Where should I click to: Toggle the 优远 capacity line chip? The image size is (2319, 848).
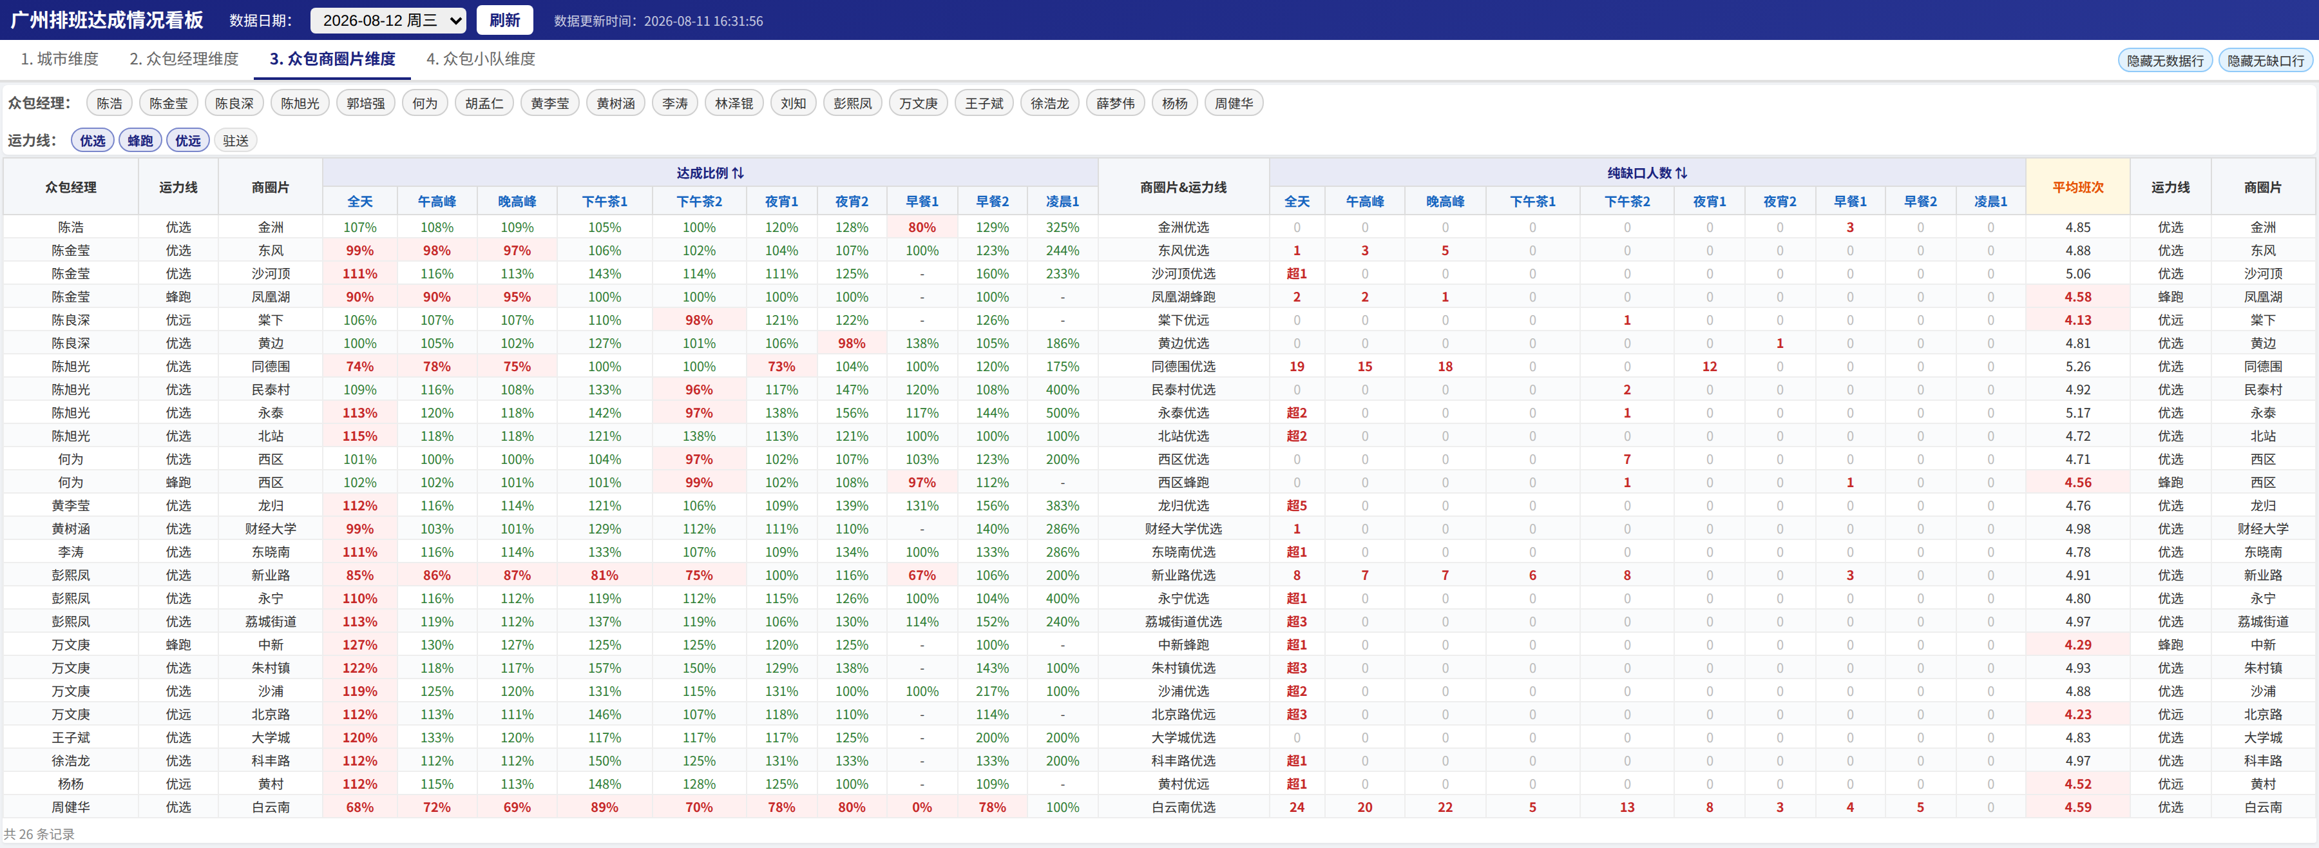tap(188, 140)
